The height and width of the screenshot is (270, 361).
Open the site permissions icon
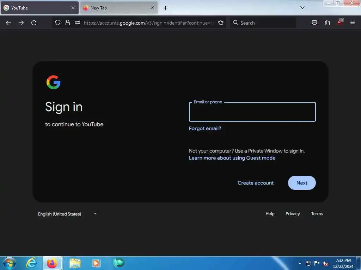click(x=77, y=22)
